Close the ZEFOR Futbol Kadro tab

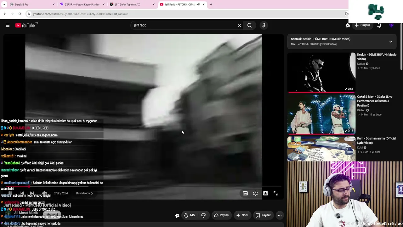point(104,4)
